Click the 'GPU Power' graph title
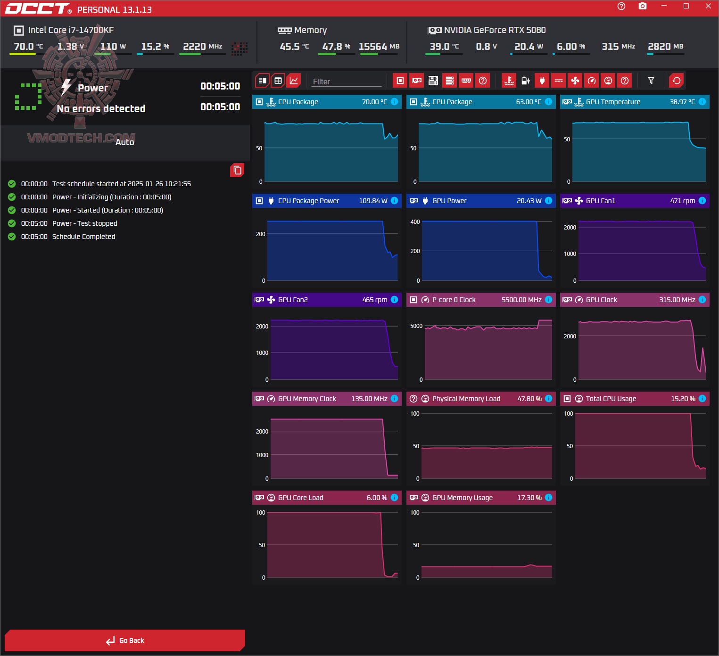The image size is (719, 656). [x=449, y=201]
